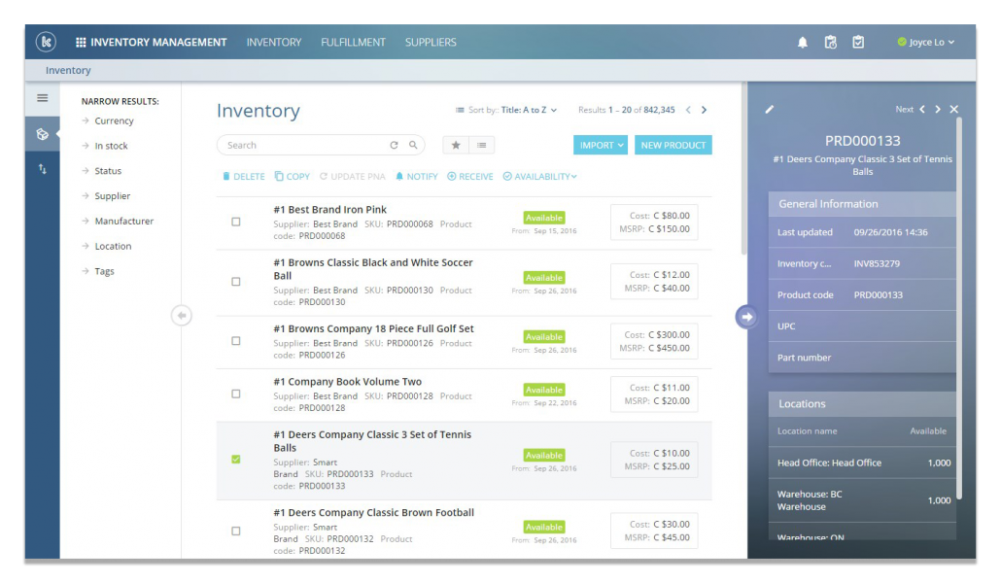Click the Locations section header
Viewport: 1001px width, 583px height.
click(x=862, y=403)
